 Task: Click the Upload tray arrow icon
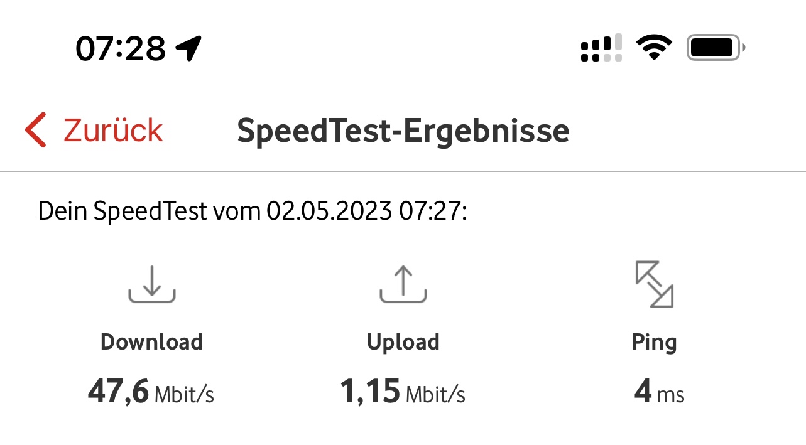[403, 284]
